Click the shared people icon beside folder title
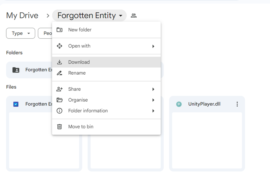 pyautogui.click(x=134, y=16)
